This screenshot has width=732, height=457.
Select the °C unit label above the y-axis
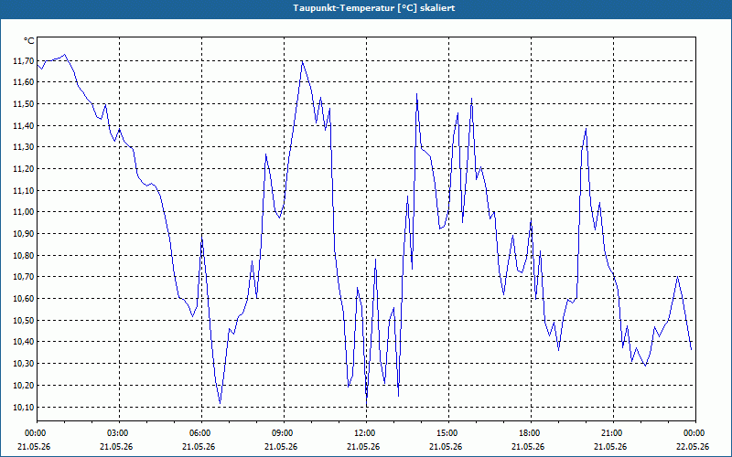(28, 41)
